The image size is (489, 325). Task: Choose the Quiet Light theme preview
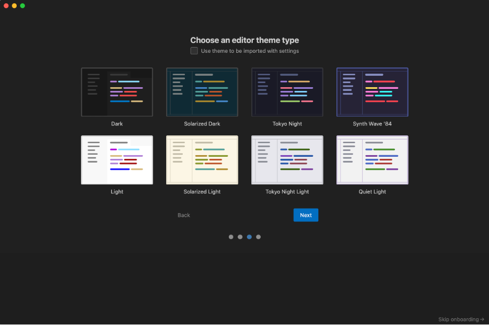point(372,160)
